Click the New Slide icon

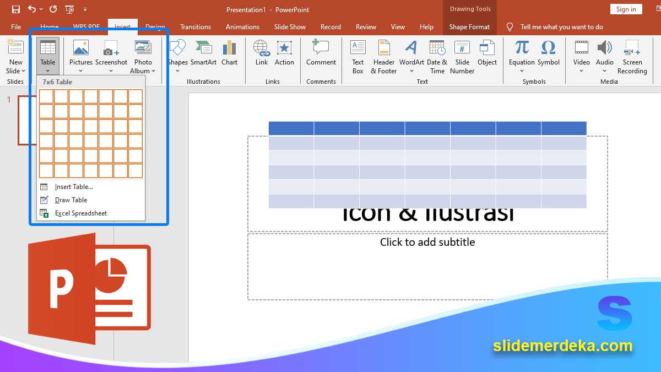tap(15, 48)
